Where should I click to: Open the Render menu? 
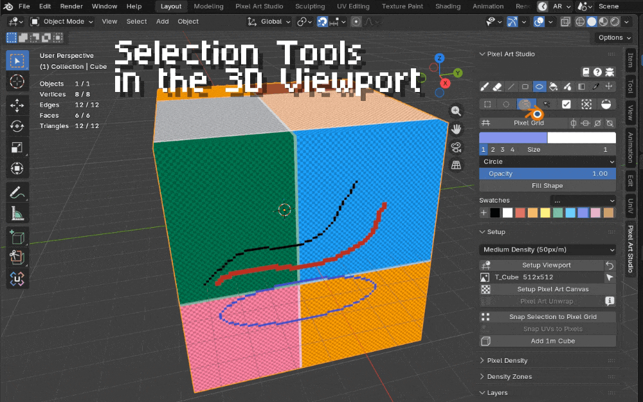click(71, 6)
